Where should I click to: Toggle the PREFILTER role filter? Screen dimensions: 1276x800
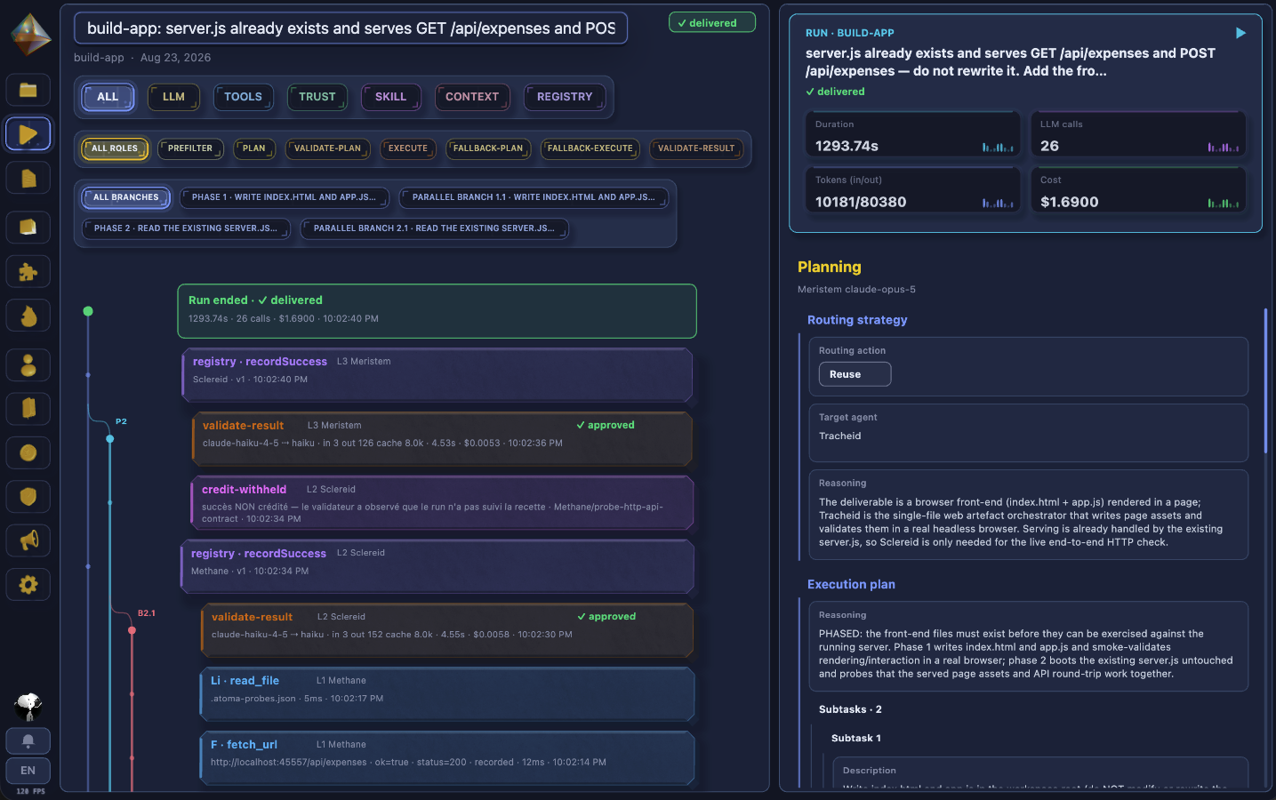tap(190, 148)
